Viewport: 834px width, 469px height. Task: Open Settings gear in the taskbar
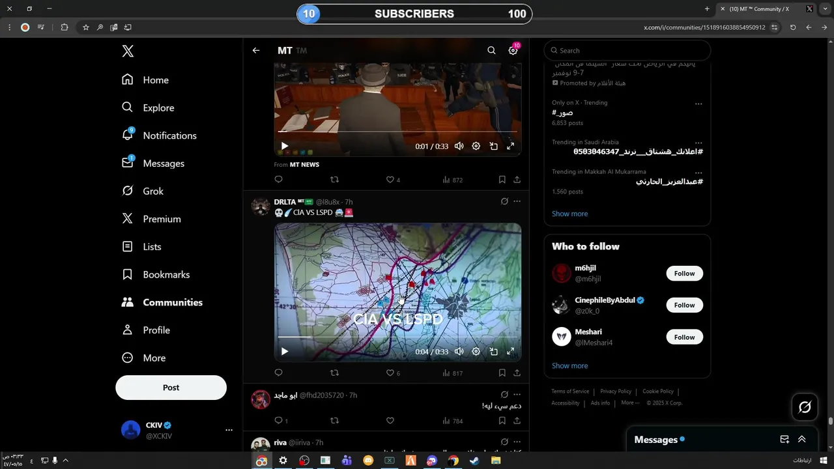pyautogui.click(x=283, y=461)
